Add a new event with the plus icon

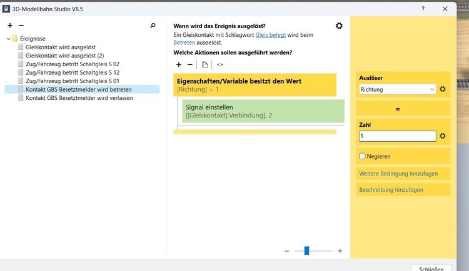click(x=10, y=26)
